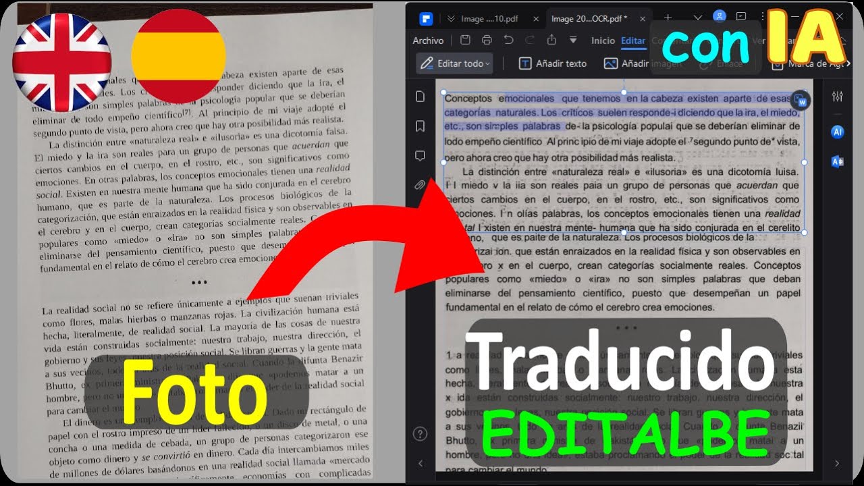Open the quick access customize dropdown arrow
This screenshot has width=864, height=486.
click(573, 40)
